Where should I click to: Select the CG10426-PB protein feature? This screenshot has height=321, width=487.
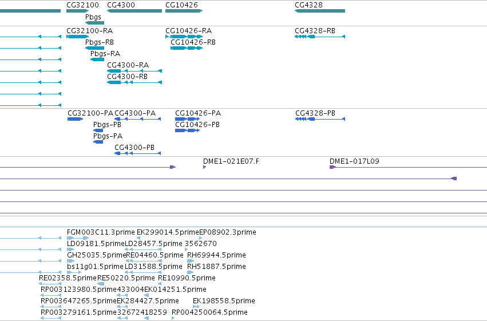[x=187, y=130]
